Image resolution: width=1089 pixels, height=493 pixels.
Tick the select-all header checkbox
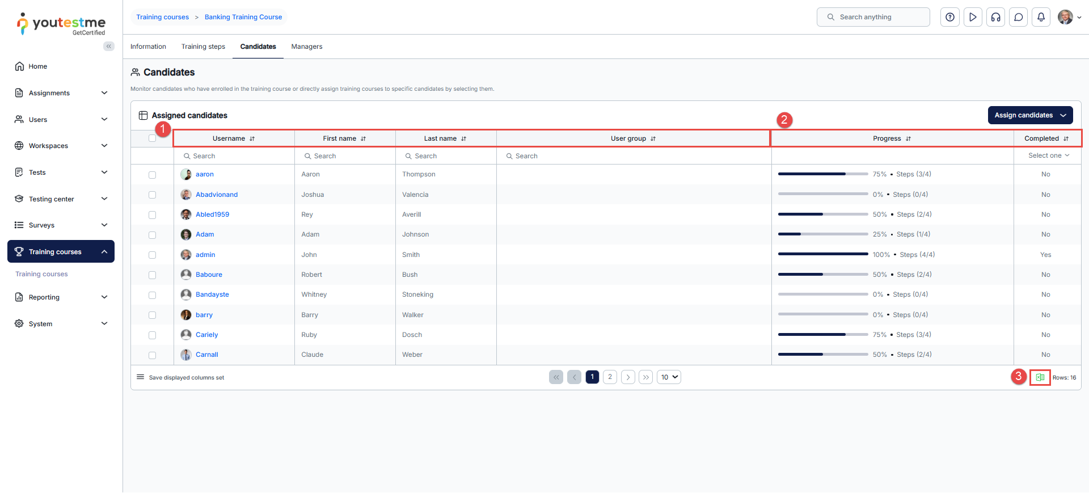(x=152, y=138)
